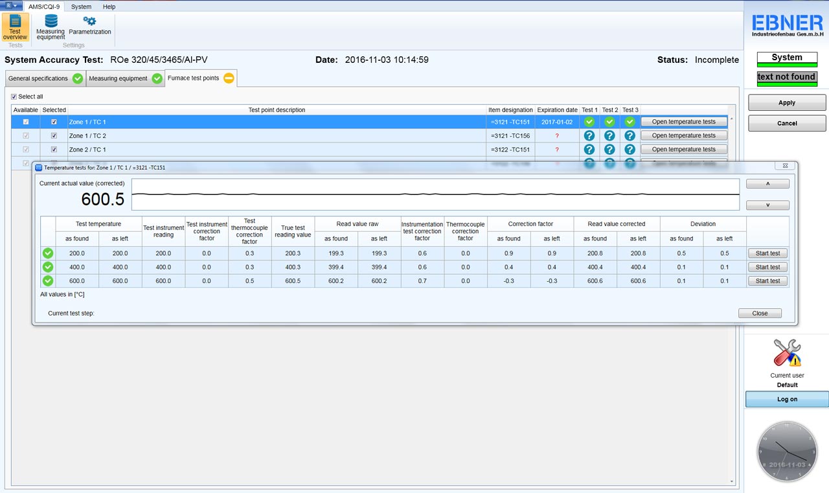Click the test points table scroll-down arrow
829x493 pixels.
point(732,481)
